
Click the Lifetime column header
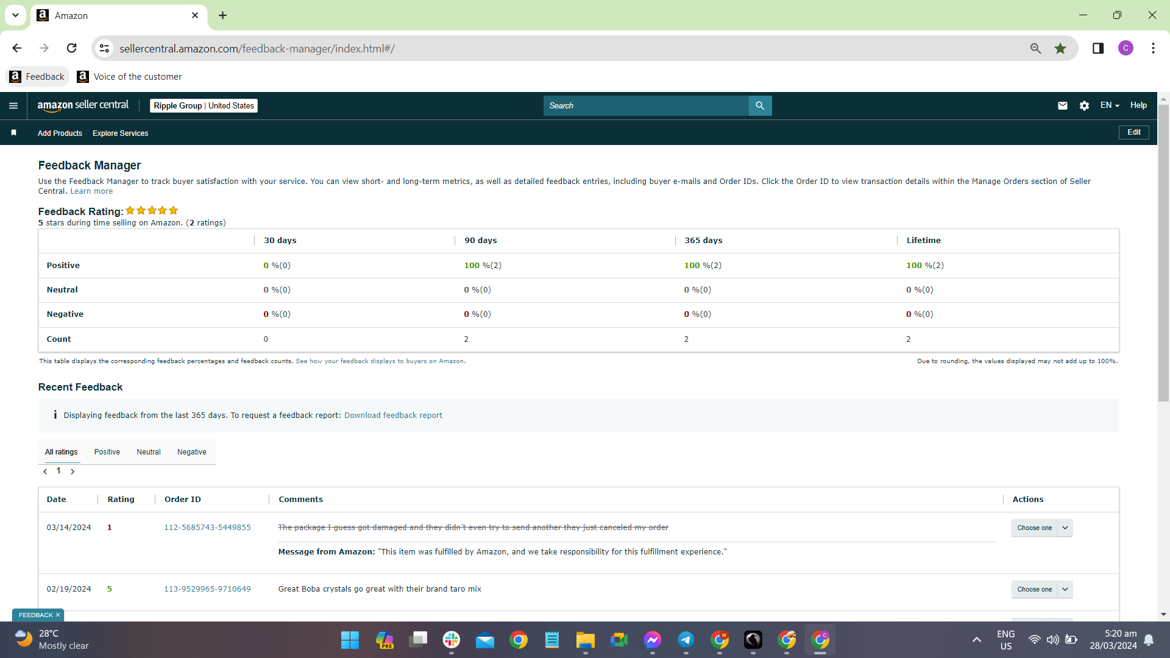(x=924, y=241)
